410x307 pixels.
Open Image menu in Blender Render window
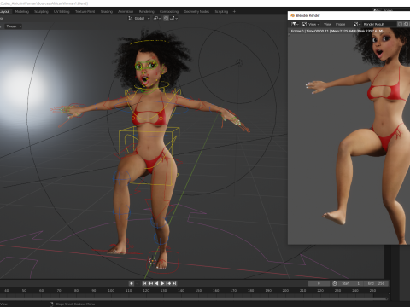coord(340,24)
